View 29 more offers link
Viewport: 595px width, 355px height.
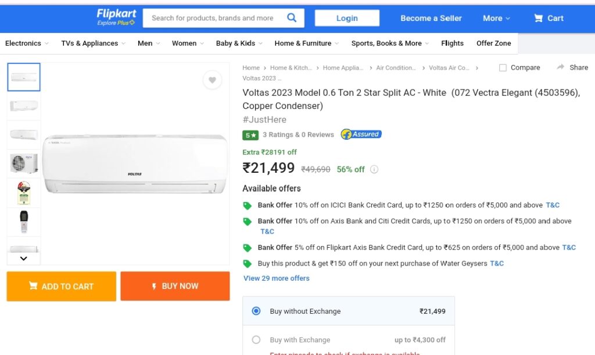point(276,278)
